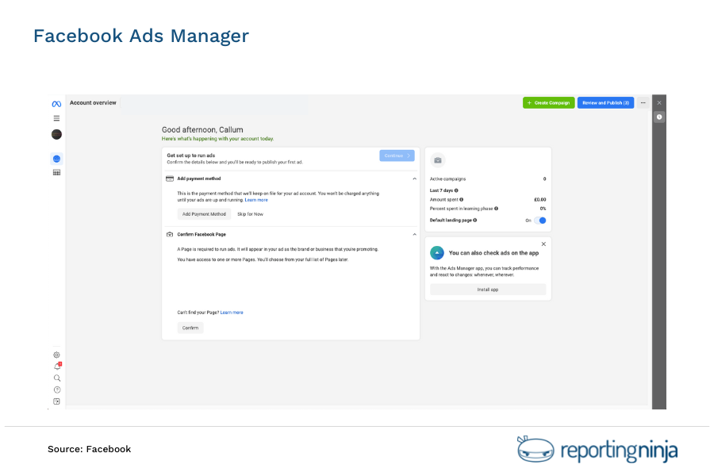
Task: Click the Last 7 days info tooltip icon
Action: point(456,190)
